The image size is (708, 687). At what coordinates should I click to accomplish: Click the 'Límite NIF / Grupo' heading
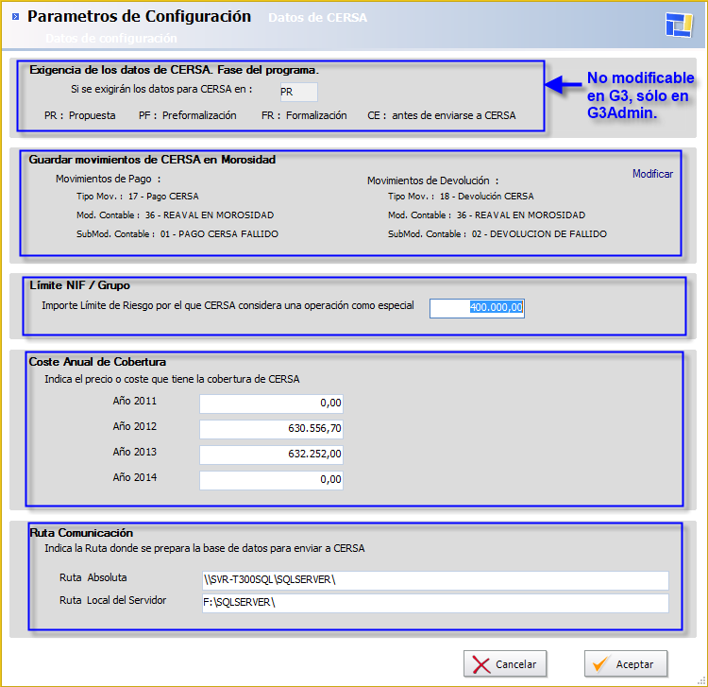point(80,285)
